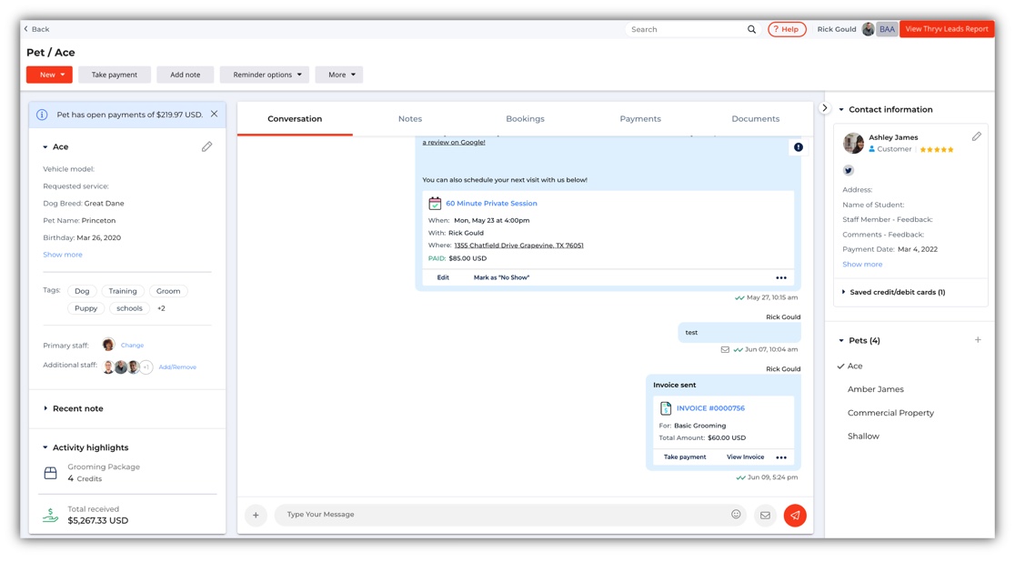
Task: Collapse the Pets (4) section
Action: pos(841,340)
